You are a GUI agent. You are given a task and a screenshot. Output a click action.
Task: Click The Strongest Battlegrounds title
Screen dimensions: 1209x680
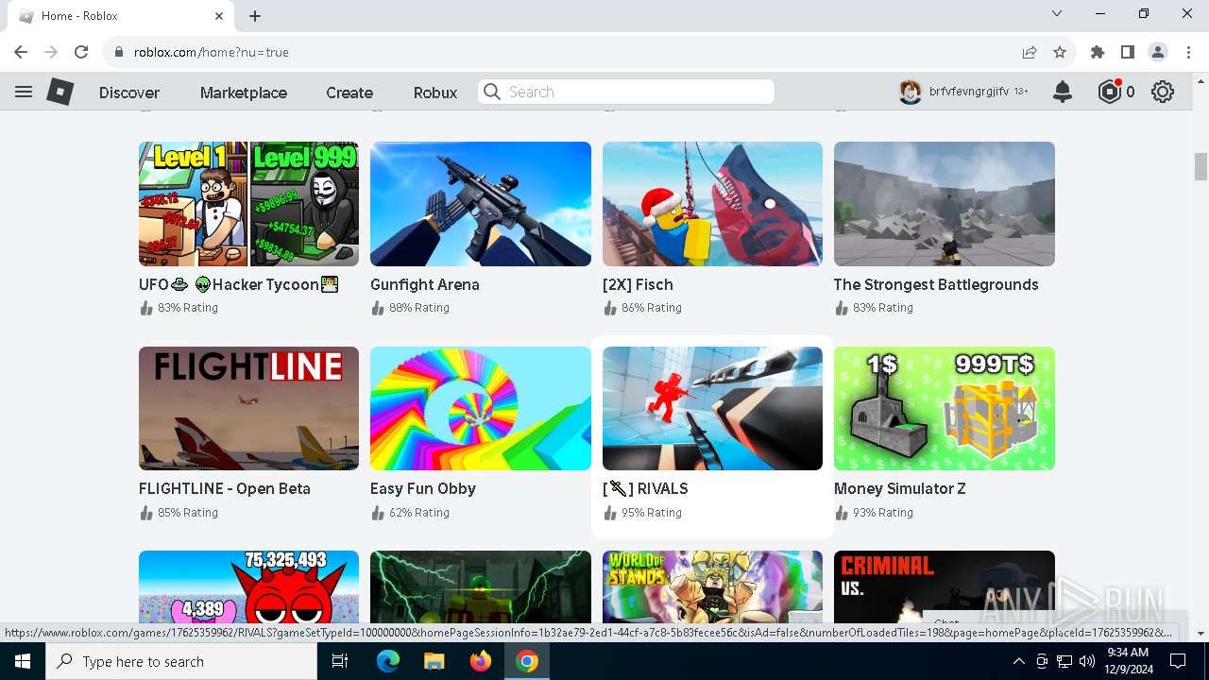coord(936,284)
